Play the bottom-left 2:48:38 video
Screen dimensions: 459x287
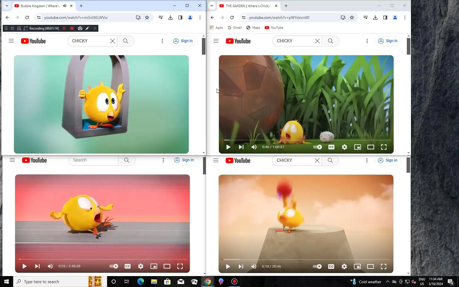(24, 266)
